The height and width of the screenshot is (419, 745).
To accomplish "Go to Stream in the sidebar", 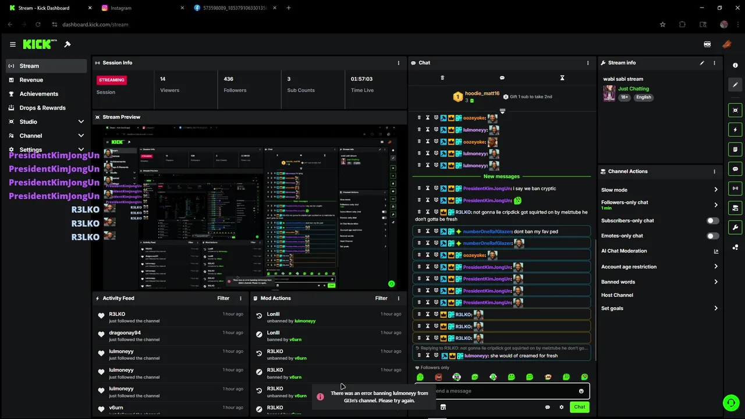I will click(x=47, y=66).
